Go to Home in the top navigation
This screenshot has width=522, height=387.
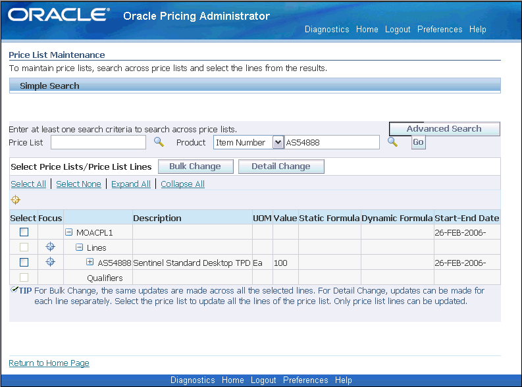[x=367, y=29]
